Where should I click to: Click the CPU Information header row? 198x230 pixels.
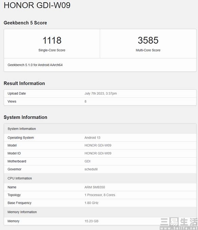point(100,178)
